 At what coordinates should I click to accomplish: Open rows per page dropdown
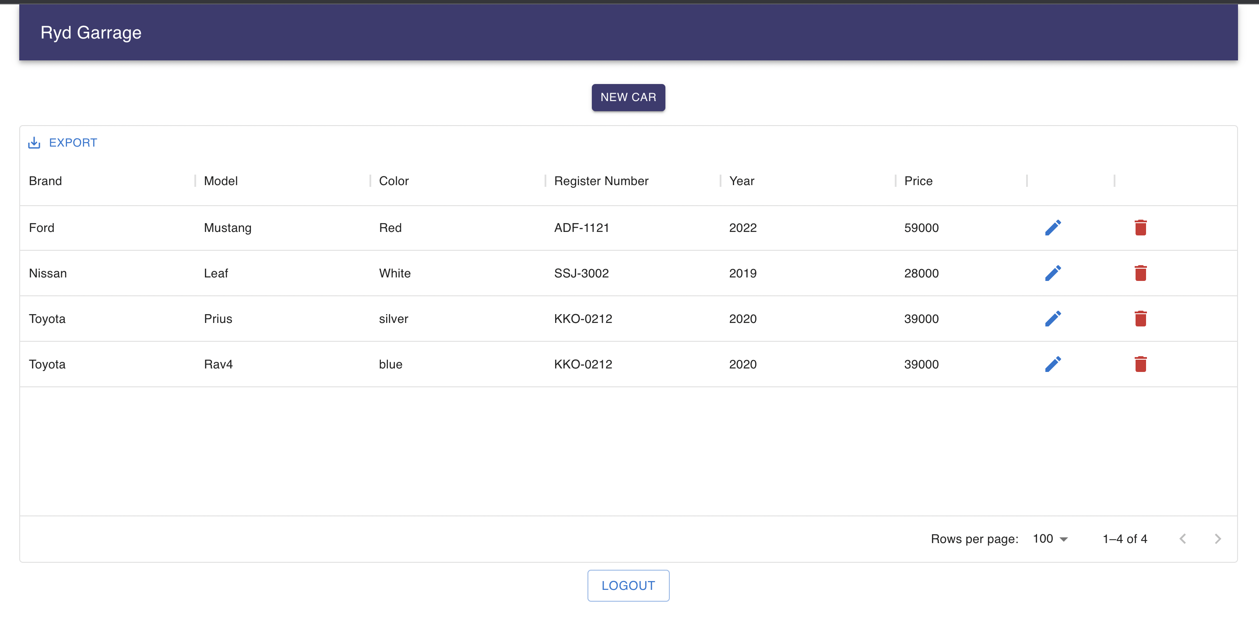tap(1050, 539)
